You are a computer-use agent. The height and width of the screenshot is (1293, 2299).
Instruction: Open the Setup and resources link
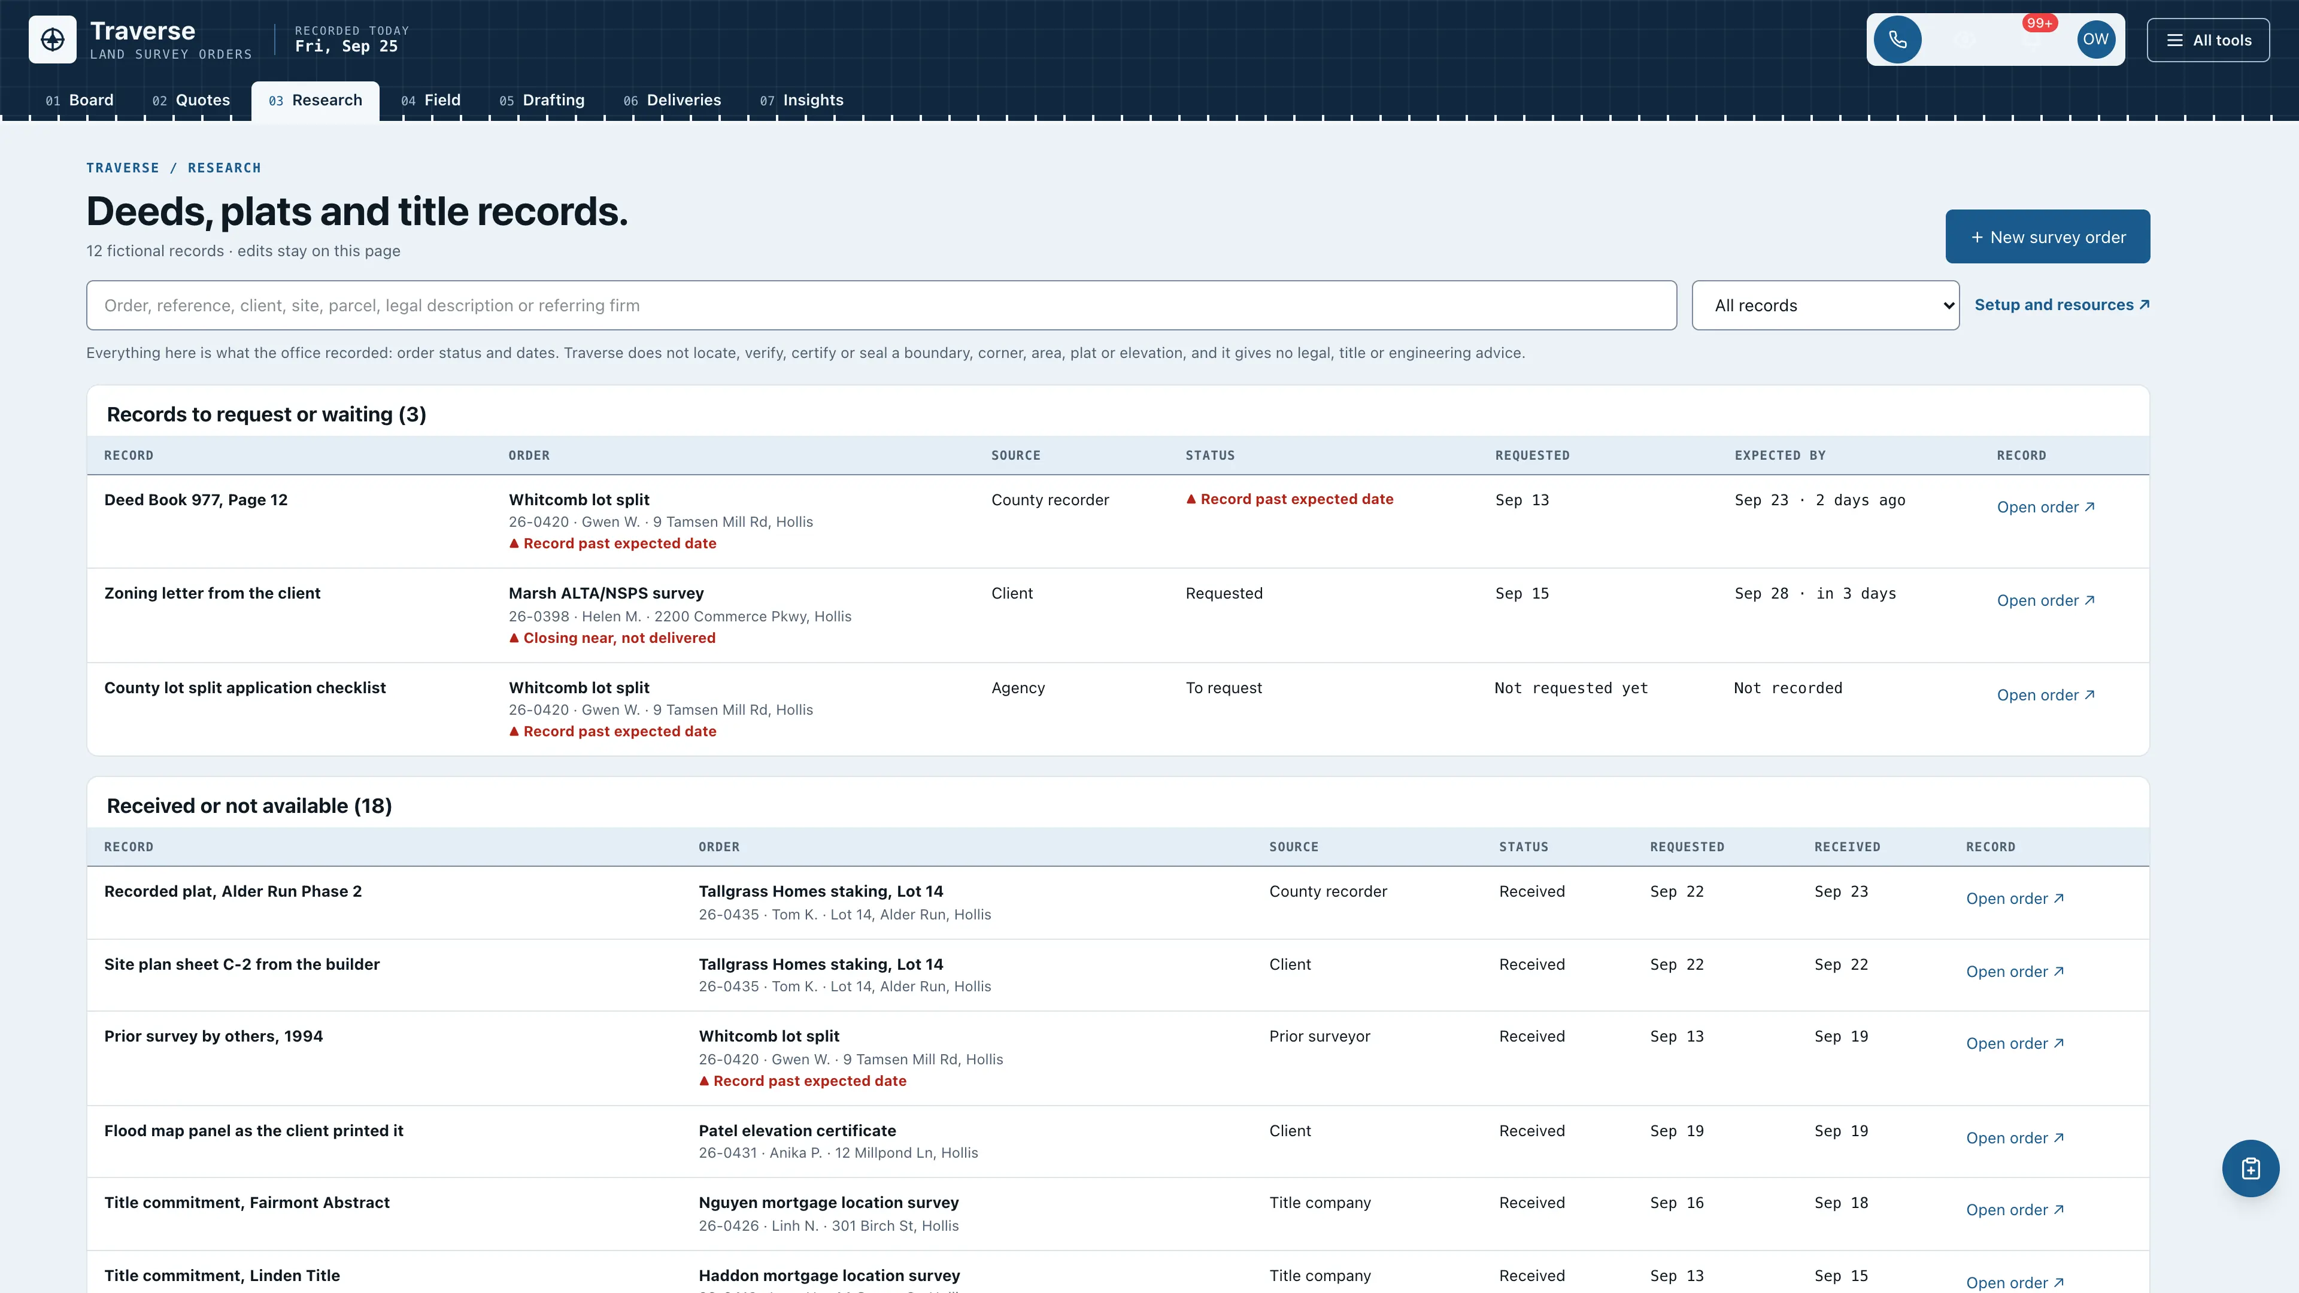(x=2061, y=304)
